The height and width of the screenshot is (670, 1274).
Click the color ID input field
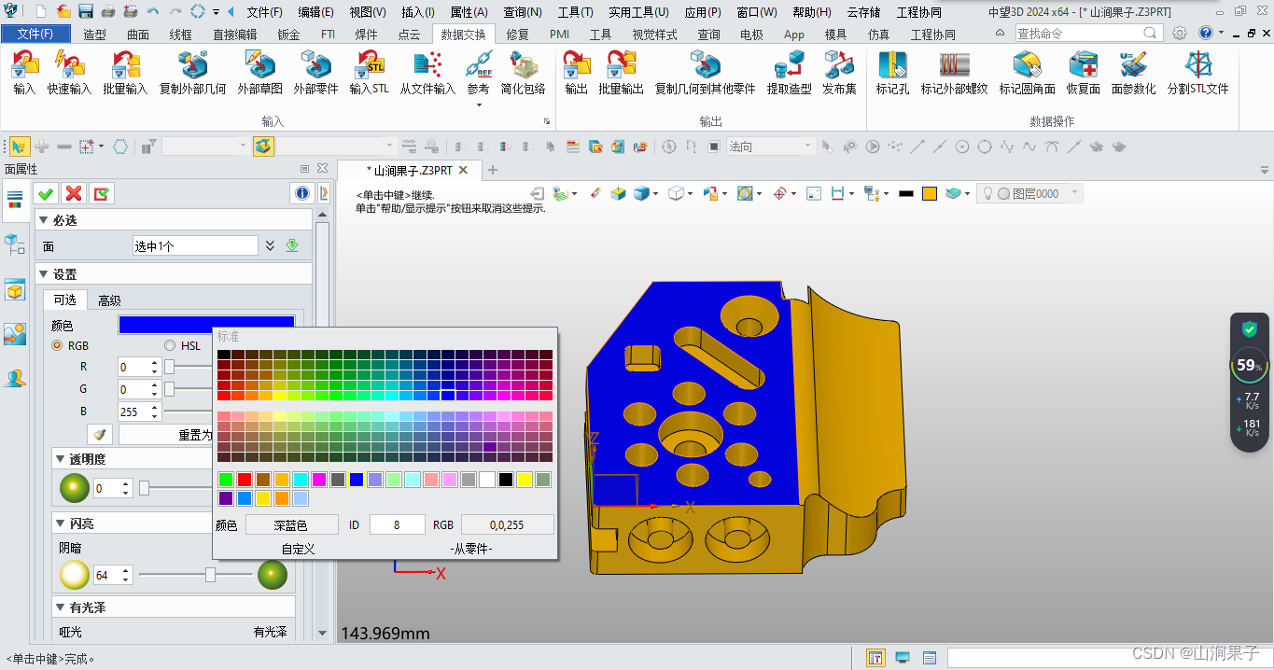[x=397, y=523]
